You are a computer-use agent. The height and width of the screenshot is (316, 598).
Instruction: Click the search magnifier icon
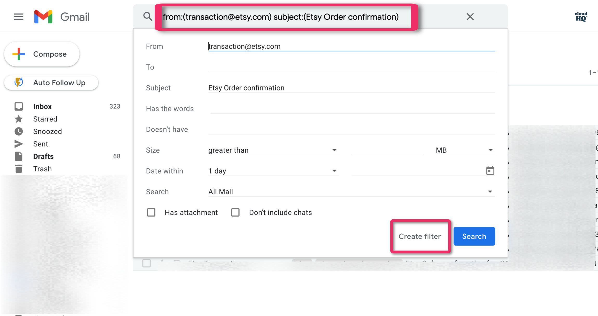click(x=148, y=16)
